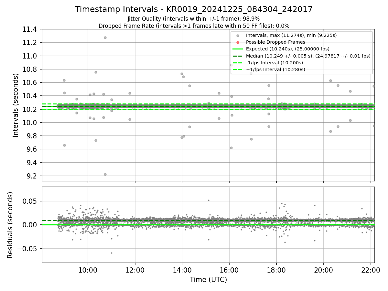
Task: Click the highest interval outlier point near 11.27s
Action: pyautogui.click(x=105, y=38)
